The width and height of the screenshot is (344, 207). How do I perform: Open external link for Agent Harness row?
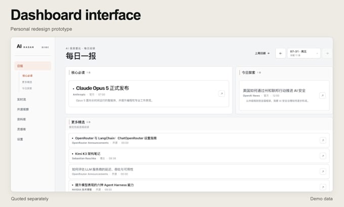(323, 187)
